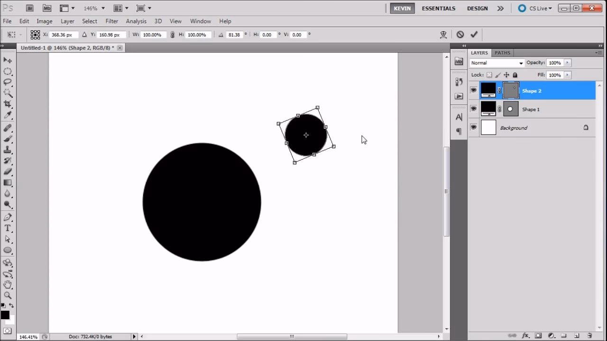Screen dimensions: 607x341
Task: Select the Crop tool
Action: click(x=8, y=104)
